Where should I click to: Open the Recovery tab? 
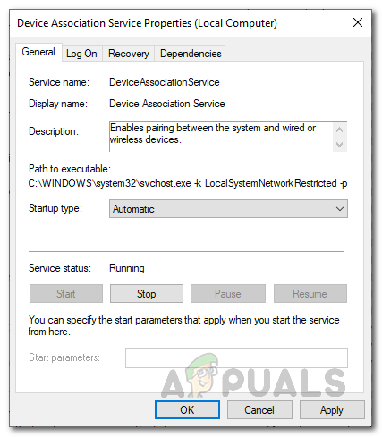(128, 54)
